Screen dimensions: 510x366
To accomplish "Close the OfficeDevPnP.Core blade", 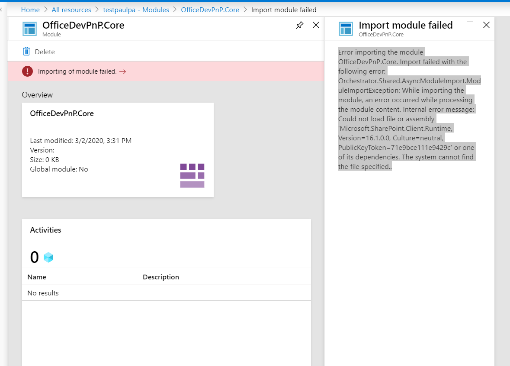I will 316,25.
